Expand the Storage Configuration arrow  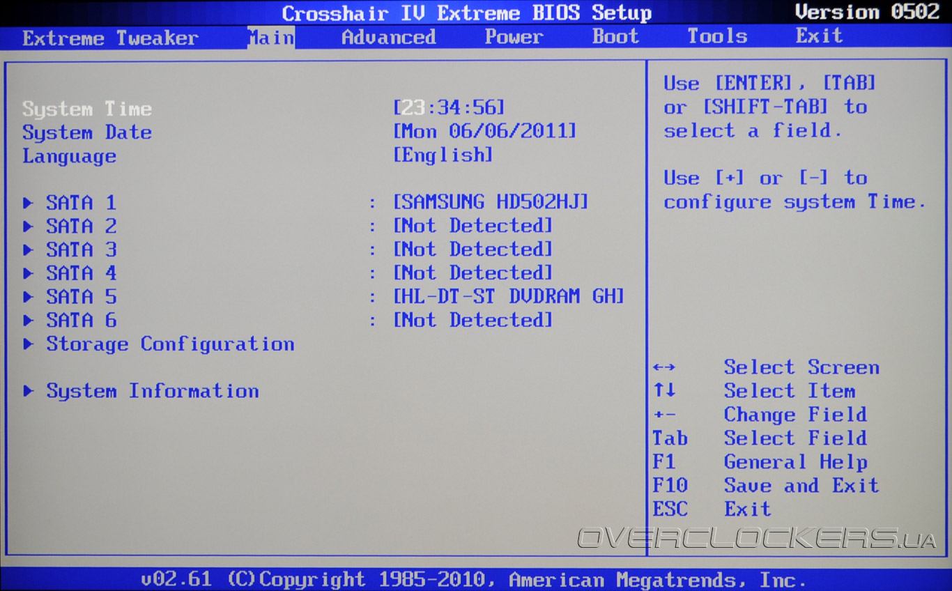coord(28,344)
